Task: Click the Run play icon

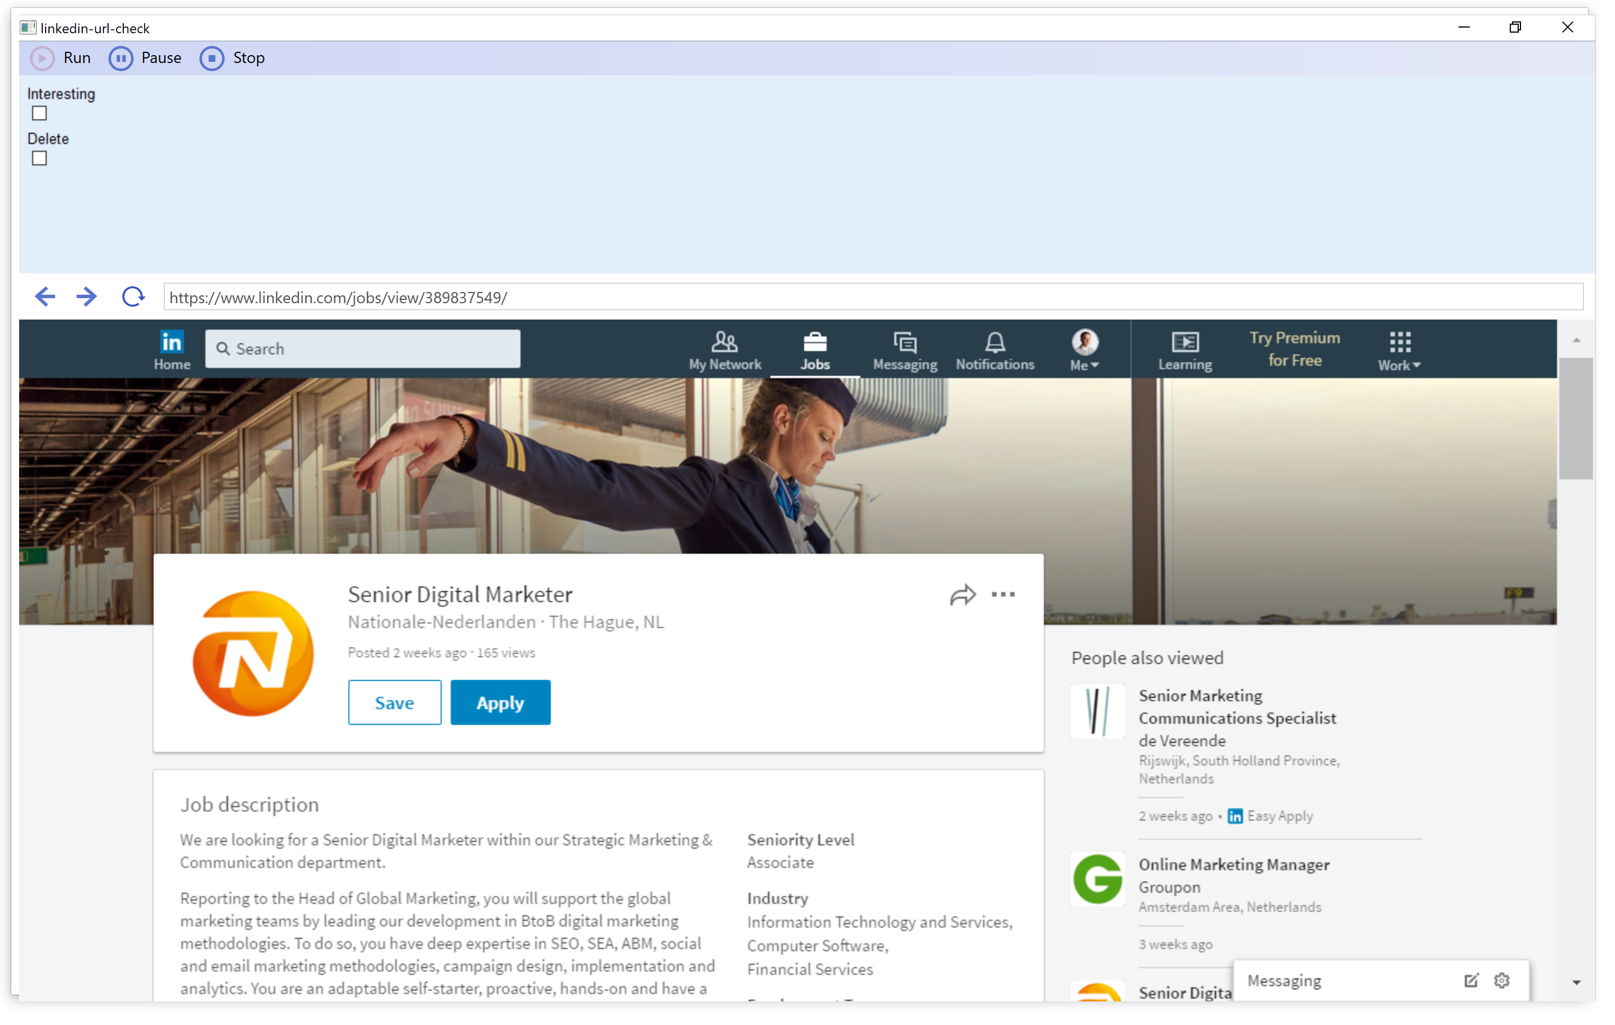Action: (x=42, y=59)
